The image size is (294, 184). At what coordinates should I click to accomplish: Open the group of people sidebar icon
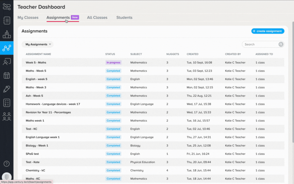coord(7,117)
